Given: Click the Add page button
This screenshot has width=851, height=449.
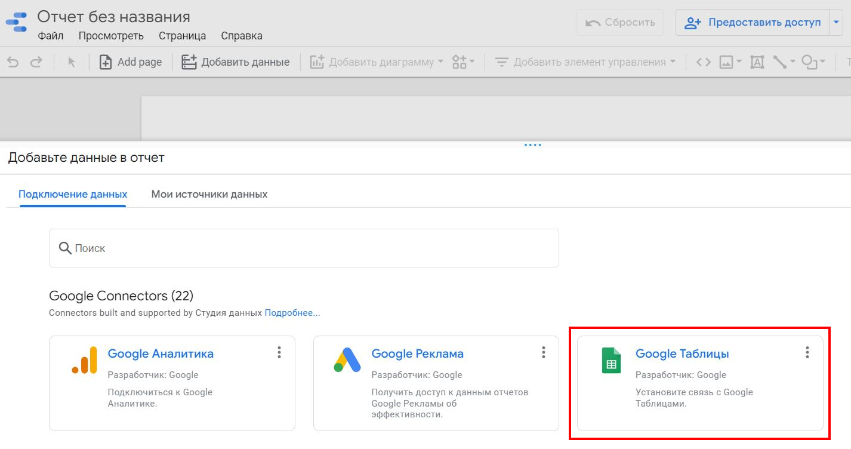Looking at the screenshot, I should pos(131,62).
